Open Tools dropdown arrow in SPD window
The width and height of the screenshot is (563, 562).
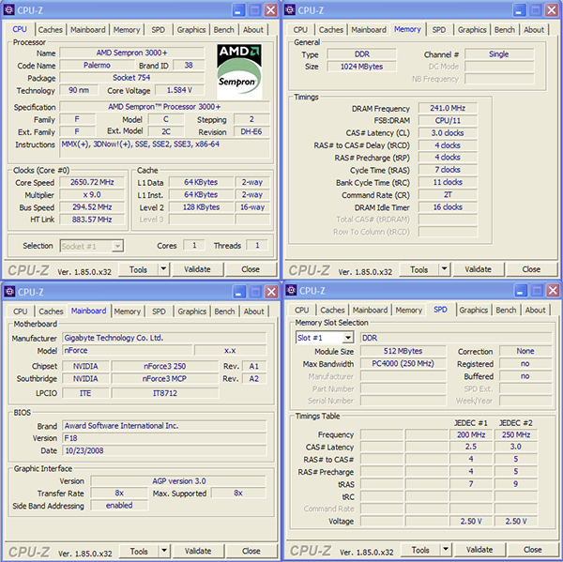pos(446,549)
